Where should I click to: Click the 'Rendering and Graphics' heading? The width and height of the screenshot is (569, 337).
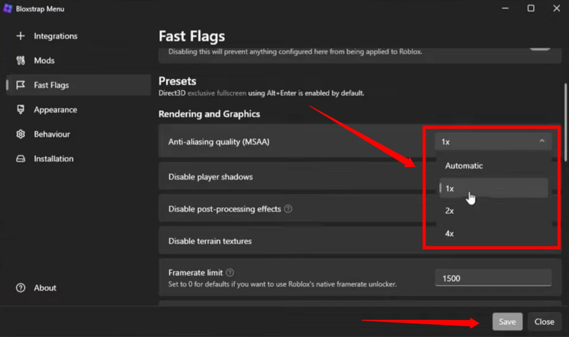[209, 114]
